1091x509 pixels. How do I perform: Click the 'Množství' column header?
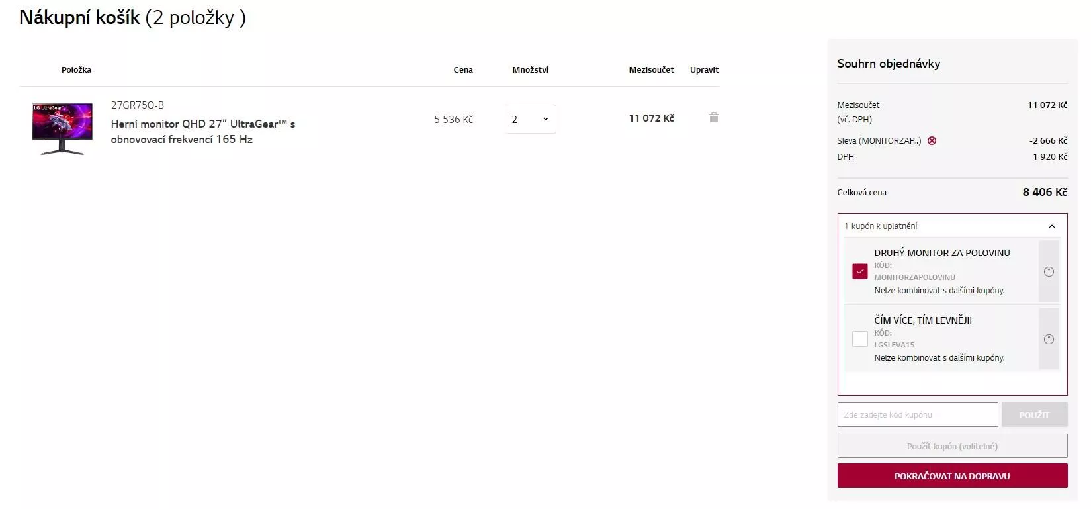pyautogui.click(x=530, y=69)
